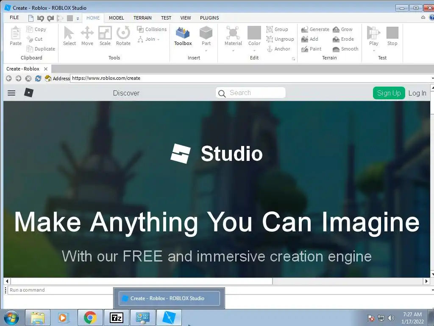Click the terrain Erode tool
The height and width of the screenshot is (326, 434).
[x=343, y=39]
